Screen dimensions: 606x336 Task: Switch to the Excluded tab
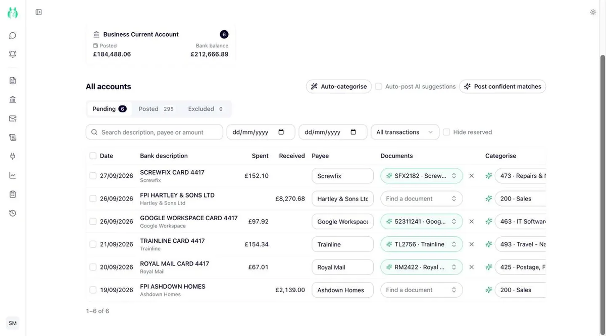click(206, 109)
